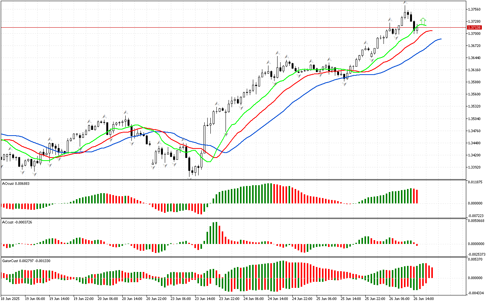This screenshot has height=303, width=486.
Task: Click the red 1.37138 current price tag
Action: coord(475,28)
